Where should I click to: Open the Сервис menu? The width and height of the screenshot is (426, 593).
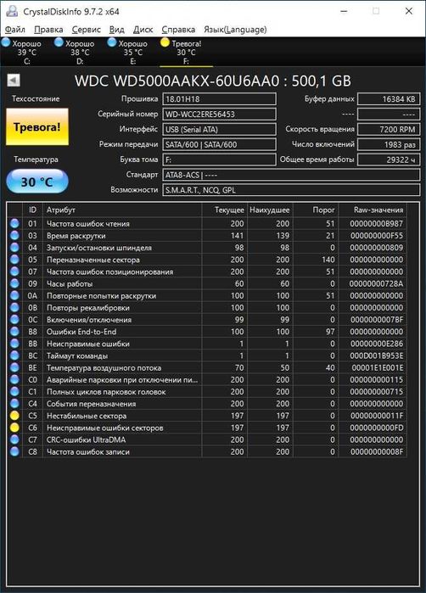pos(87,30)
